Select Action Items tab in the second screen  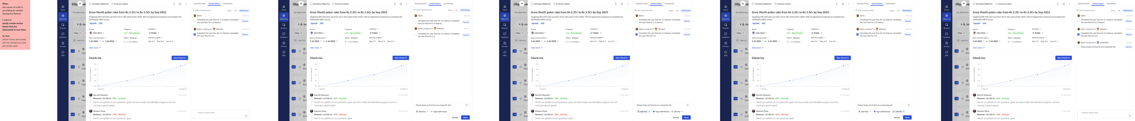(x=435, y=4)
